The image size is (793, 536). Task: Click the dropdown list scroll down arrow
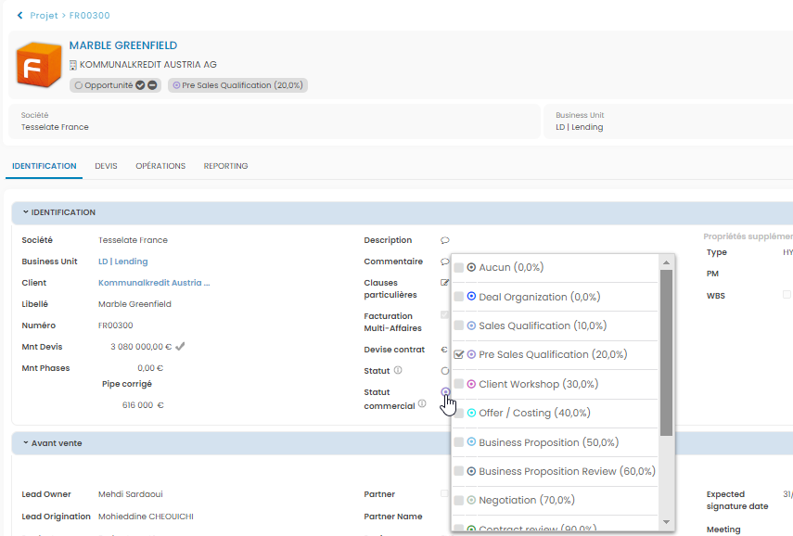click(666, 523)
